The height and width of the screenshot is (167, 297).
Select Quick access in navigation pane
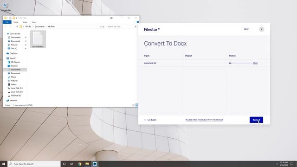pos(15,34)
